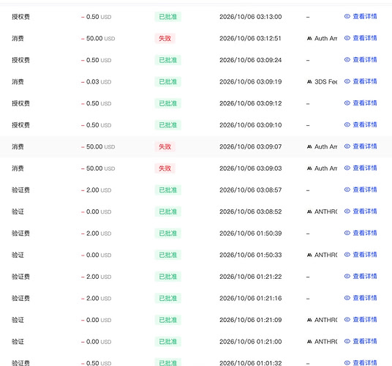Image resolution: width=392 pixels, height=366 pixels.
Task: View details of the 01:21:09 verification
Action: (361, 319)
